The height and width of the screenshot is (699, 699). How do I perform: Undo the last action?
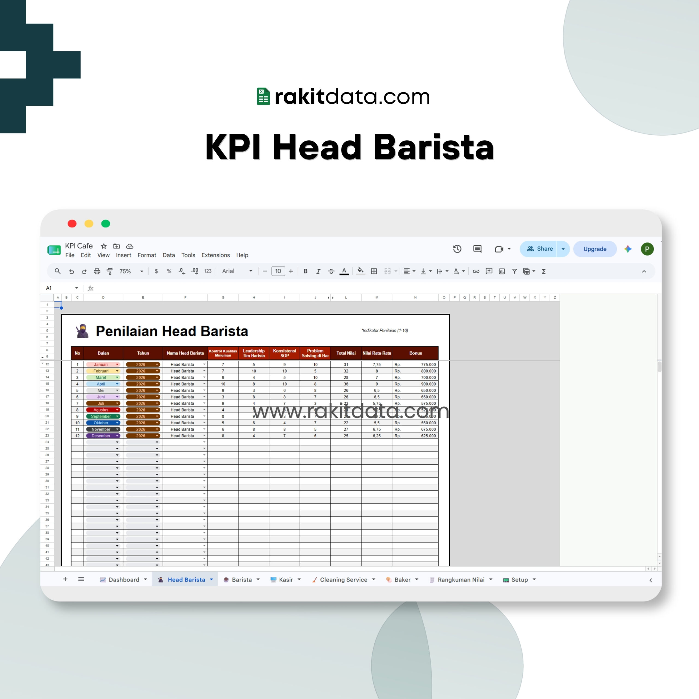tap(71, 271)
